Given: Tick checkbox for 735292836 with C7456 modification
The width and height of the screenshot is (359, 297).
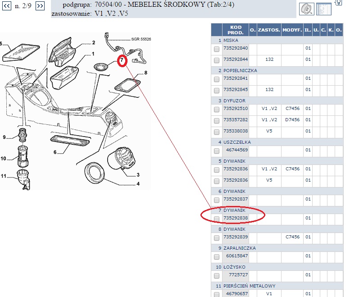Looking at the screenshot, I should (x=217, y=169).
